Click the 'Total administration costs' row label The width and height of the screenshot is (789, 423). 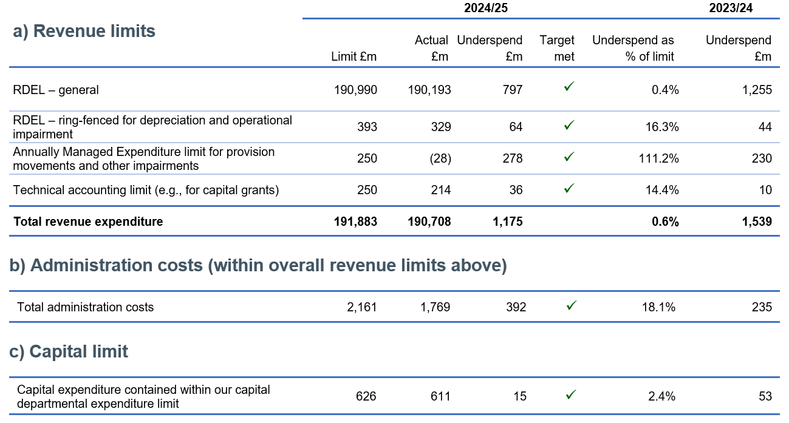click(86, 307)
